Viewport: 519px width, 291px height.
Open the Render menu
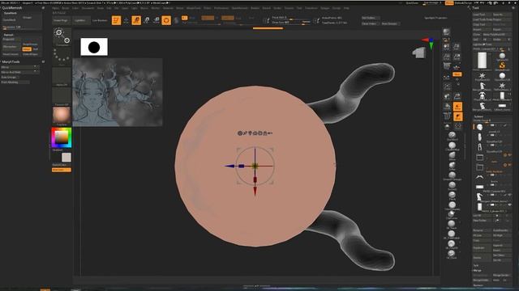(255, 8)
